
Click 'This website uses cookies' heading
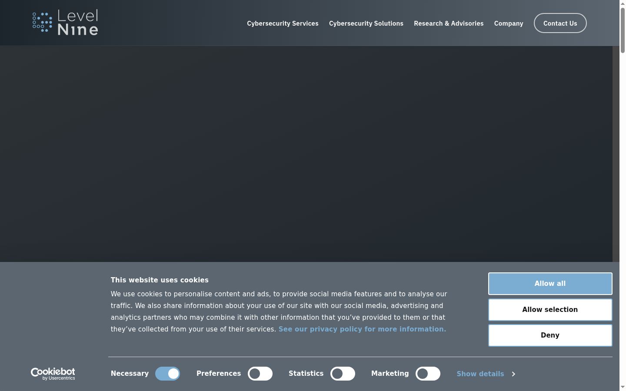coord(160,280)
